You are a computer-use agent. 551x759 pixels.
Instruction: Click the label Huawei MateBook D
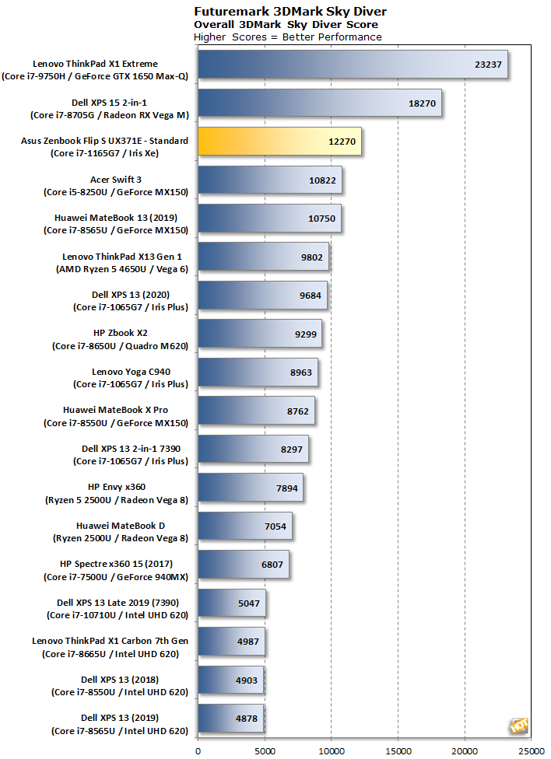[x=121, y=526]
